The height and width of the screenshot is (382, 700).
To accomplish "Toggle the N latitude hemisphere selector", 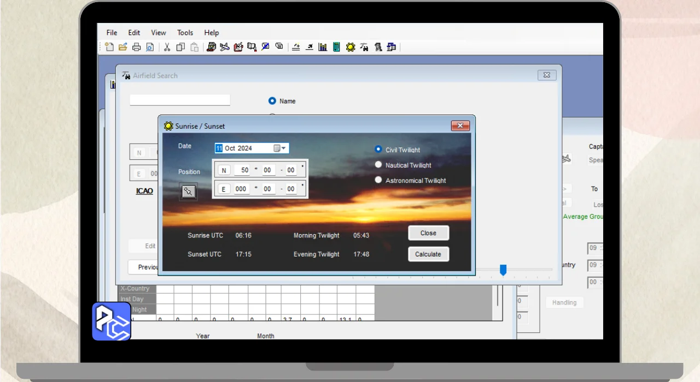I will tap(224, 170).
